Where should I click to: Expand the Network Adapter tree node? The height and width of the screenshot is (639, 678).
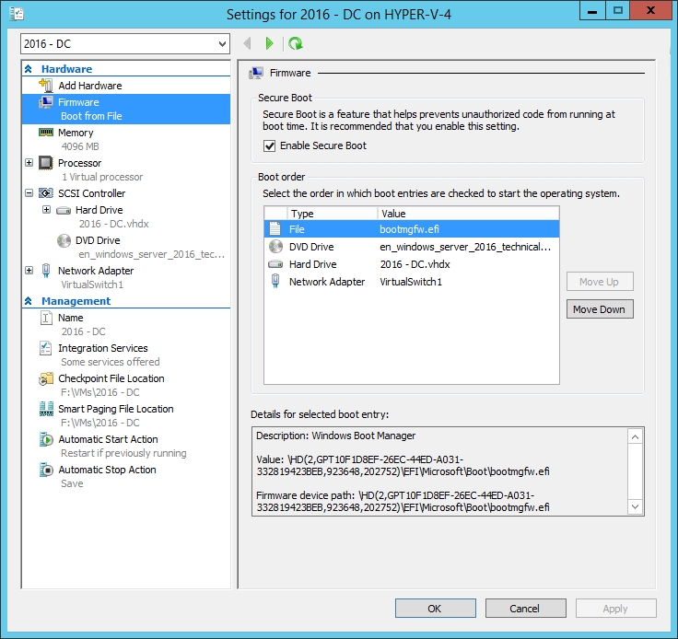[29, 271]
